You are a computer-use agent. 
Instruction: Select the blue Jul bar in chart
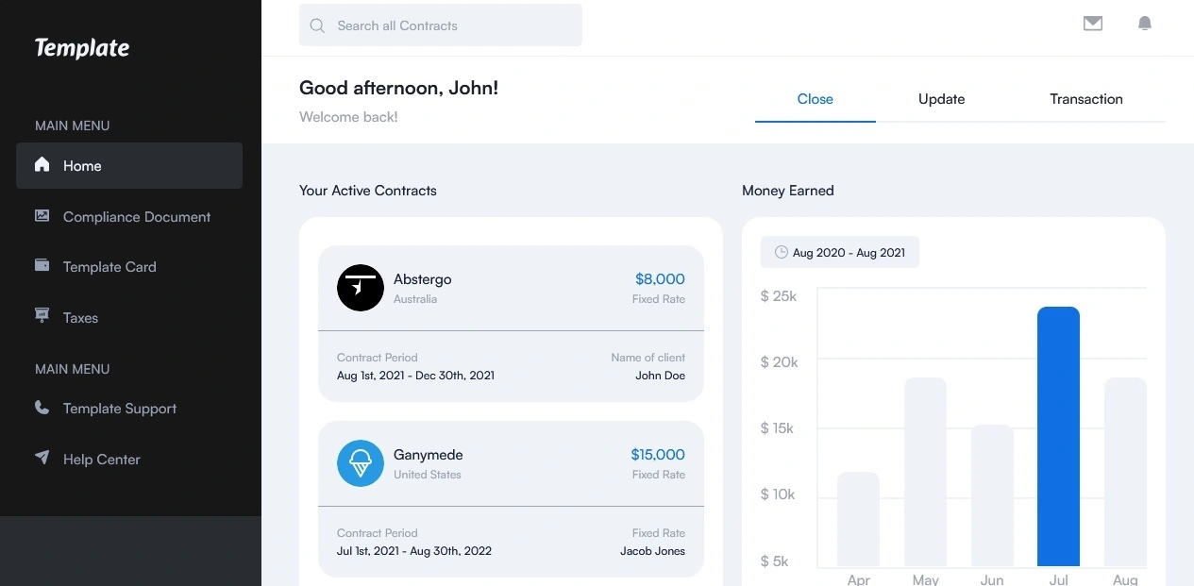[x=1058, y=436]
